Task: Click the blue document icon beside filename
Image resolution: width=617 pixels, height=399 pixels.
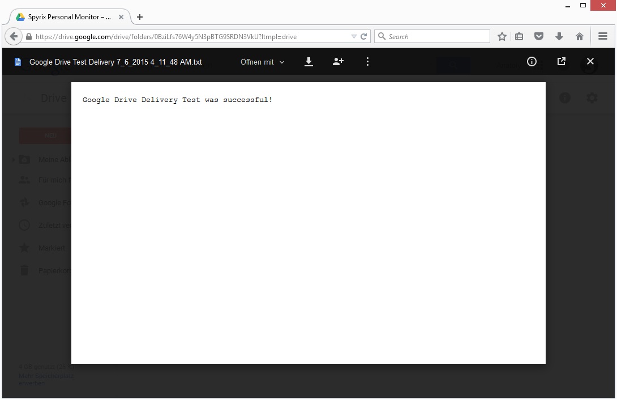Action: [x=18, y=62]
